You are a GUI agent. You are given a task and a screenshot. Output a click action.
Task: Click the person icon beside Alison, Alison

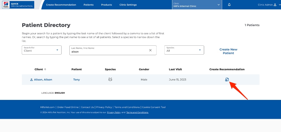31,79
